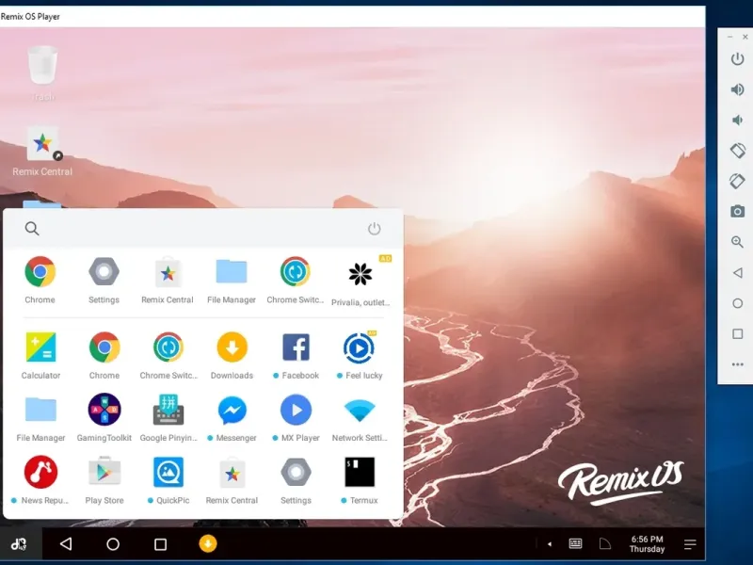Screen dimensions: 753x565
Task: Launch GamingToolkit
Action: click(104, 410)
